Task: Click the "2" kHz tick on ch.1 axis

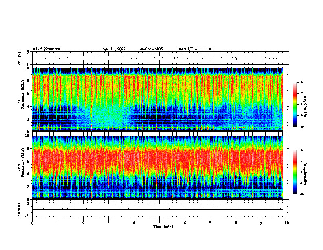Action: (29, 119)
